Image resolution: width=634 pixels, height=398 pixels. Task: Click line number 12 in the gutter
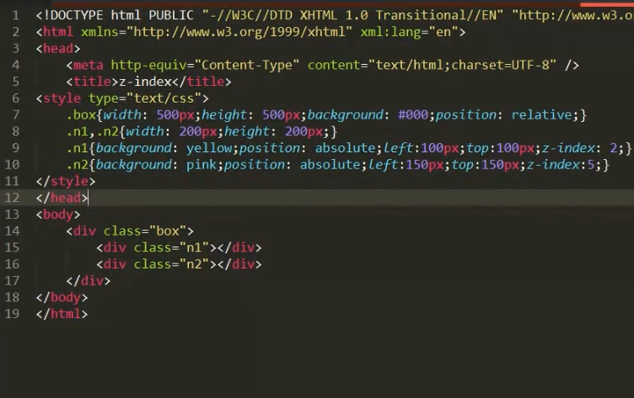click(x=12, y=198)
